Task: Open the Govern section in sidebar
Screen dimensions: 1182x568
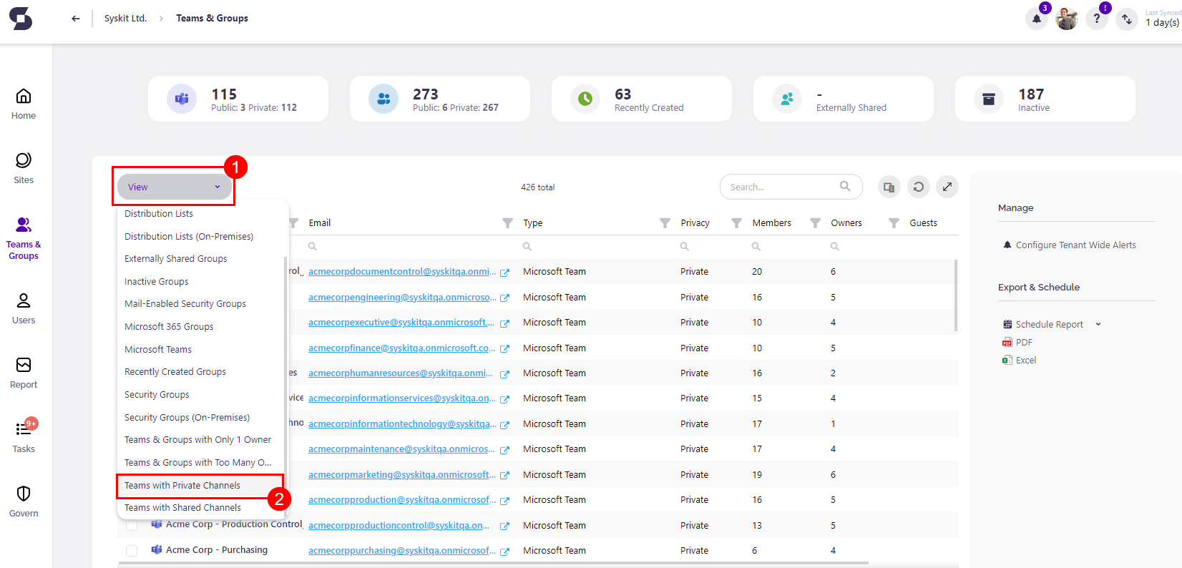Action: pos(24,501)
